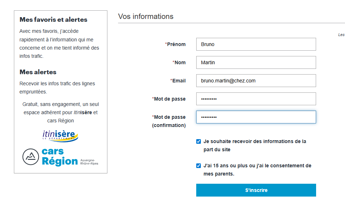Click the 'Mes alertes' heading

point(38,72)
